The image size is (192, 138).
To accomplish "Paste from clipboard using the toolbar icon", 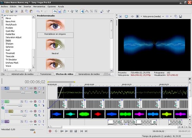I will coord(31,11).
